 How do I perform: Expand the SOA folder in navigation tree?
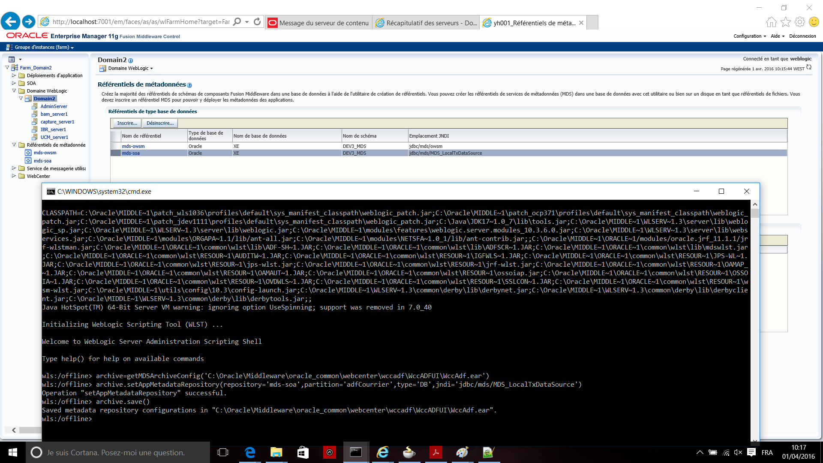pos(14,83)
